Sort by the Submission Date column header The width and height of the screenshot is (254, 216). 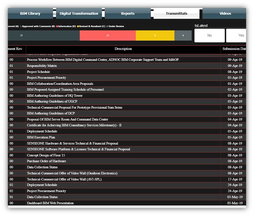tap(236, 49)
